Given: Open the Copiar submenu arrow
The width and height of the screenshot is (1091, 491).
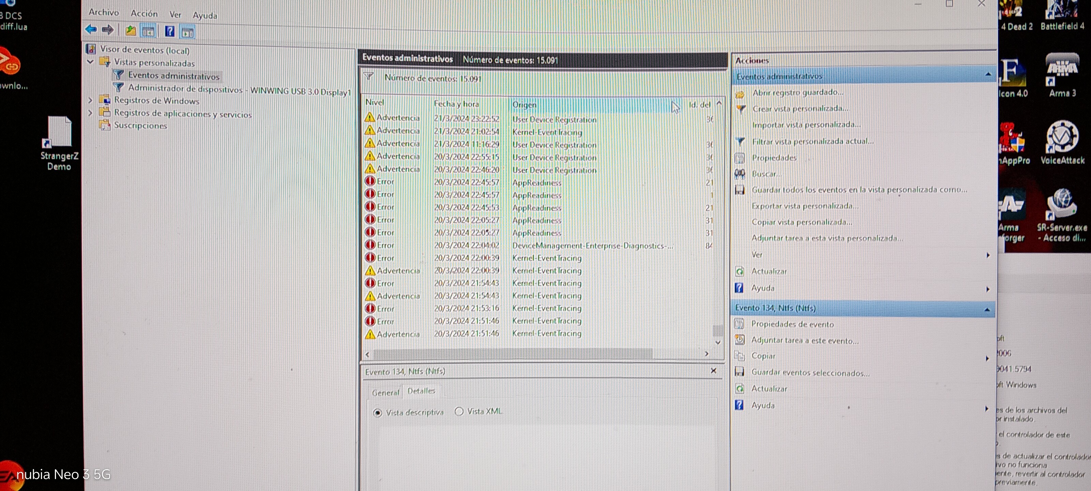Looking at the screenshot, I should 987,358.
